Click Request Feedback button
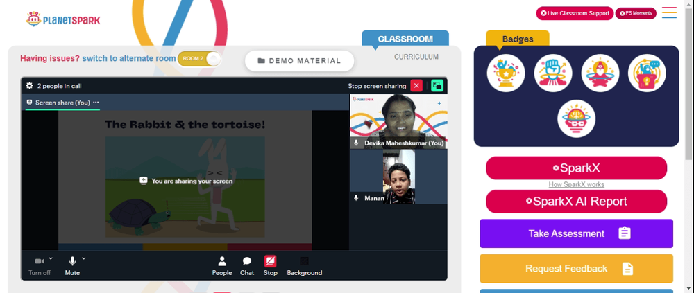 pos(576,268)
